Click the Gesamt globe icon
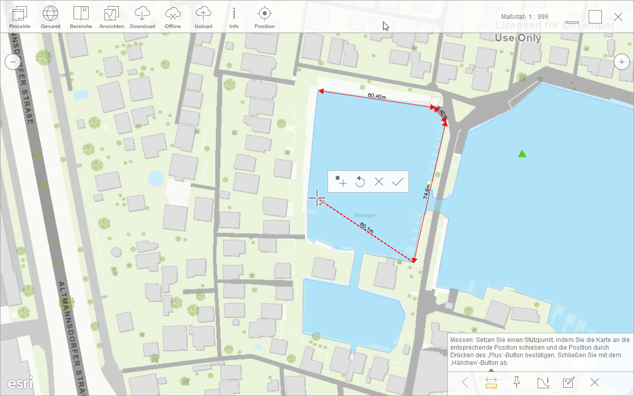Screen dimensions: 634x396 (50, 17)
